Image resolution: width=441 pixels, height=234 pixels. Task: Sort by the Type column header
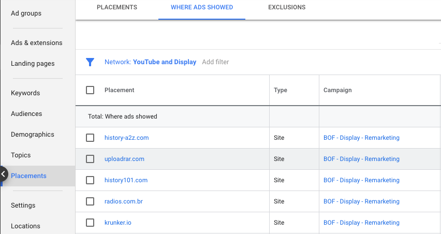(x=280, y=90)
